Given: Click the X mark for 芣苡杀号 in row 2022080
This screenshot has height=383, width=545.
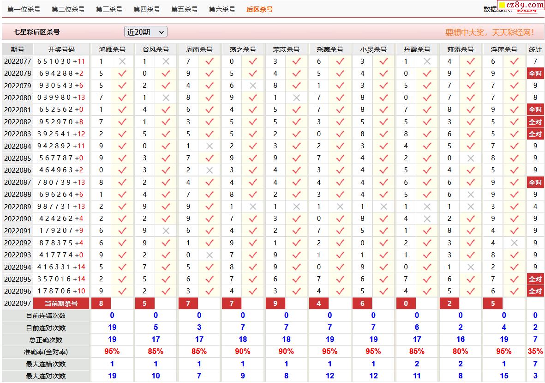Looking at the screenshot, I should [x=296, y=98].
